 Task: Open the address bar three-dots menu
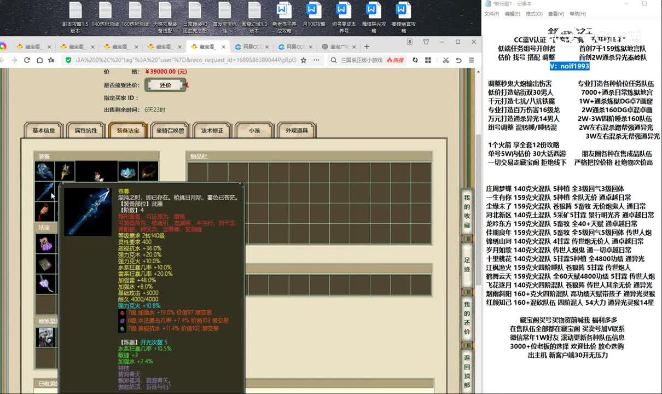[315, 60]
